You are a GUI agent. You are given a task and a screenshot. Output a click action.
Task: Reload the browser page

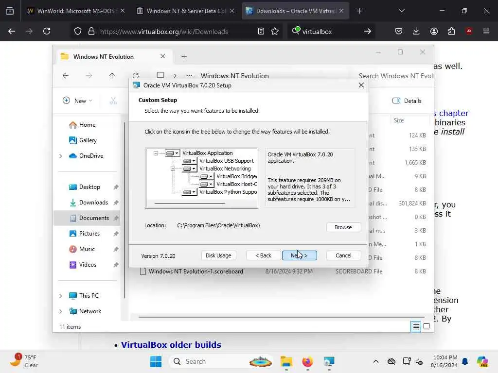point(47,32)
